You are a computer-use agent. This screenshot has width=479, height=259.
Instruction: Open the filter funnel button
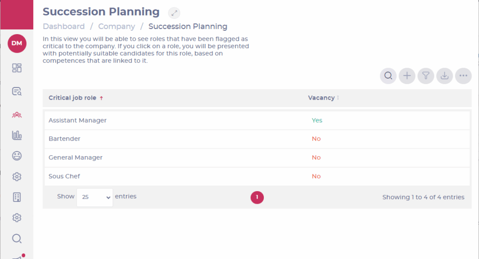(426, 76)
